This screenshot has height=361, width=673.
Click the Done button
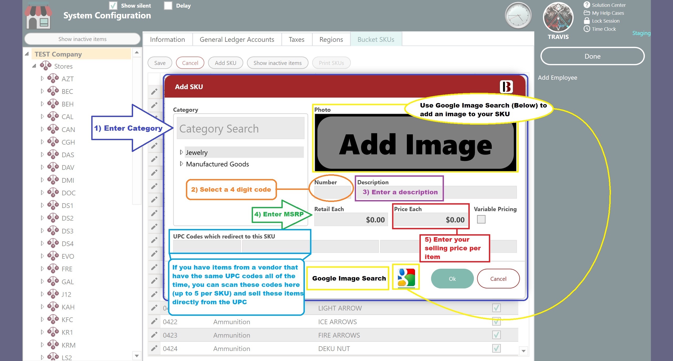pyautogui.click(x=592, y=56)
